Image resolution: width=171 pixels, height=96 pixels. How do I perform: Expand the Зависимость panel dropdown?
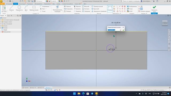pyautogui.click(x=121, y=14)
